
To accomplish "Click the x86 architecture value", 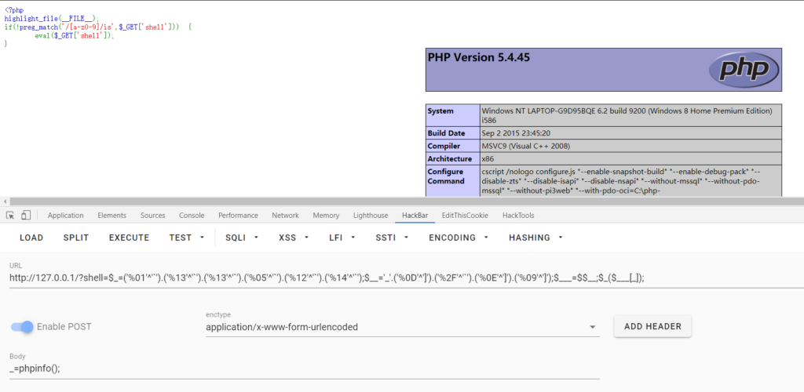I will (x=488, y=158).
